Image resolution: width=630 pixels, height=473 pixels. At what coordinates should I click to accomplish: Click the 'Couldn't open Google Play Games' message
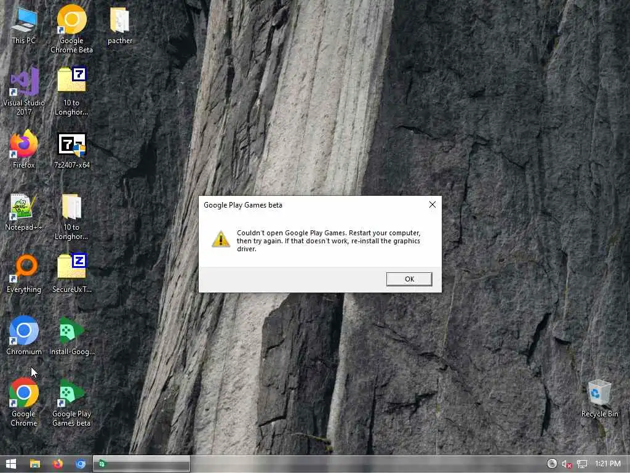click(x=329, y=241)
